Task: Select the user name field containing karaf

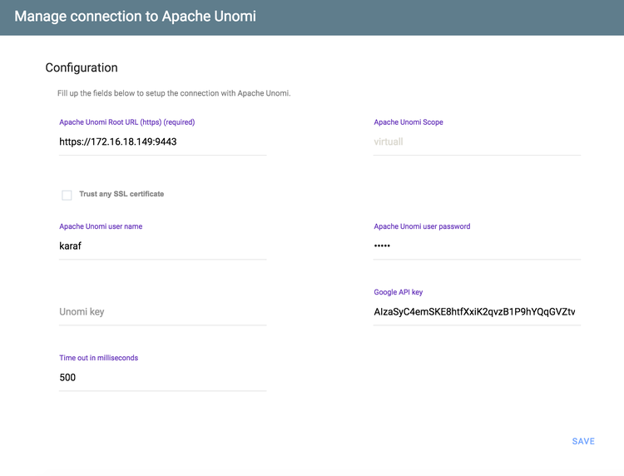Action: click(163, 246)
